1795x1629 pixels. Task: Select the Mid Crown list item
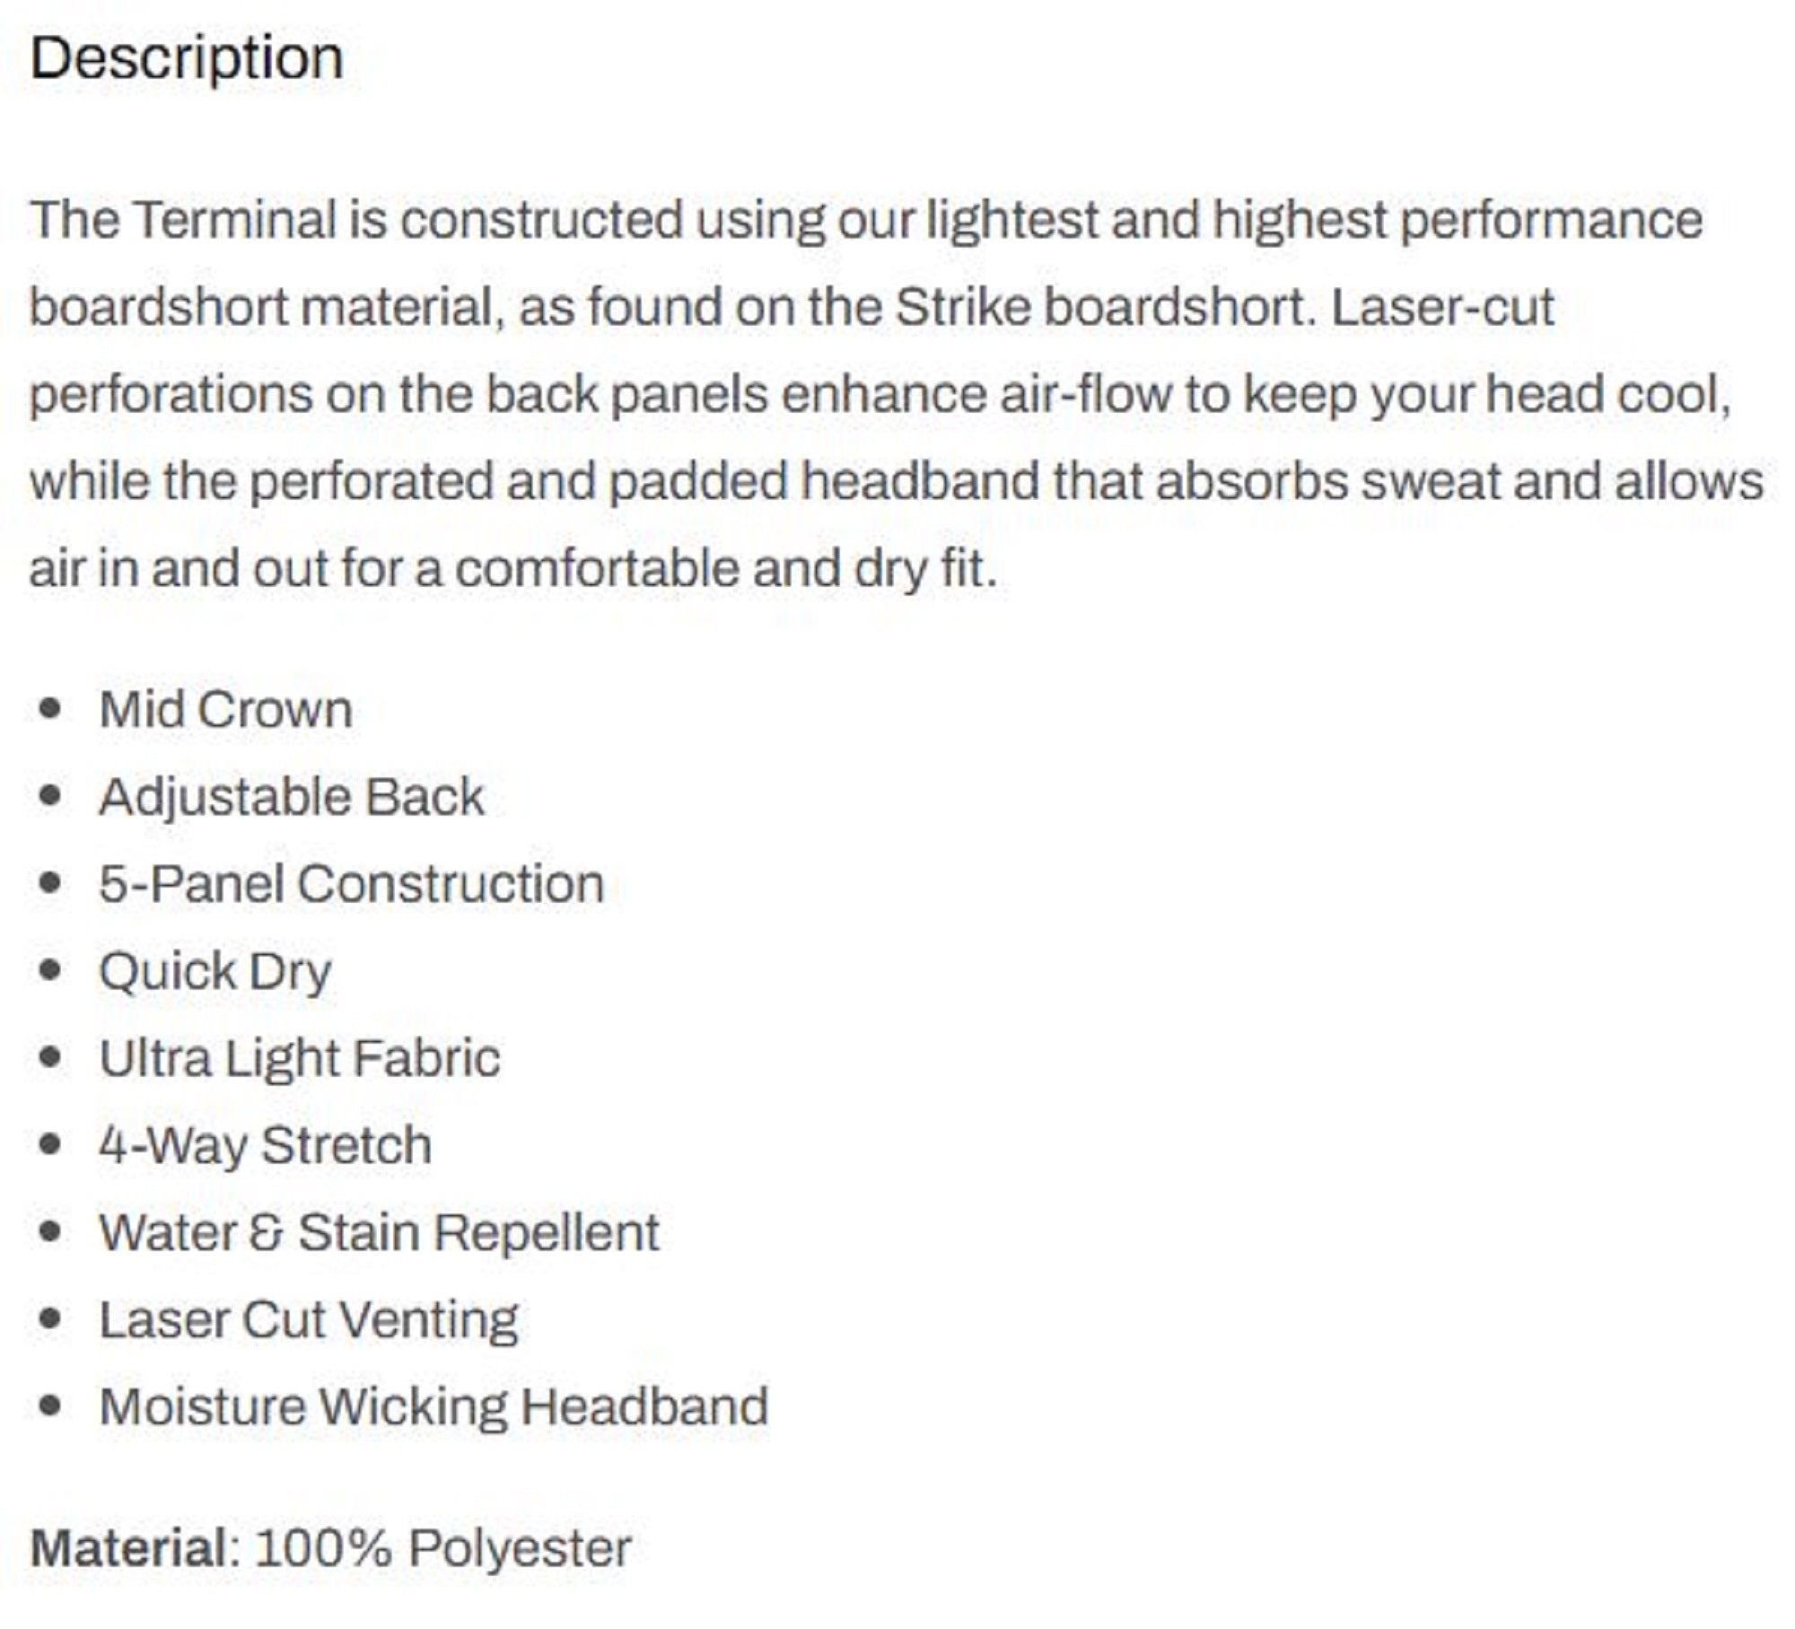[x=225, y=710]
